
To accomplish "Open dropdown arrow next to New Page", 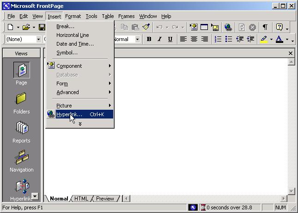I will 18,27.
